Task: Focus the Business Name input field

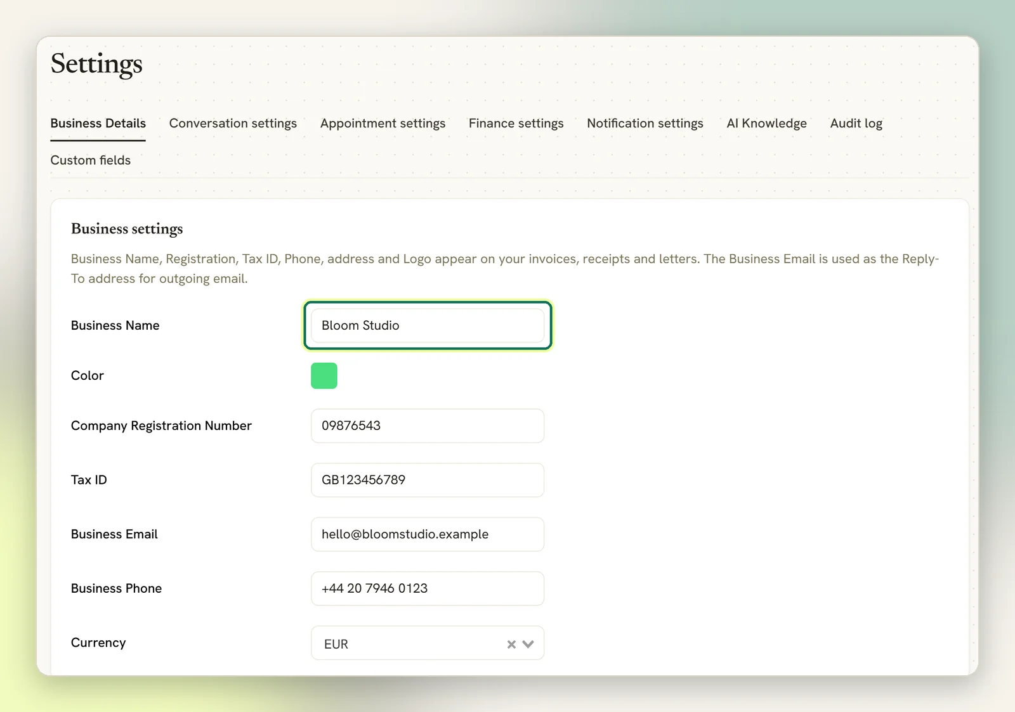Action: pyautogui.click(x=428, y=325)
